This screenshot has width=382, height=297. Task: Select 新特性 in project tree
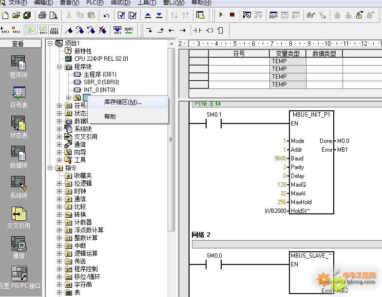click(83, 51)
